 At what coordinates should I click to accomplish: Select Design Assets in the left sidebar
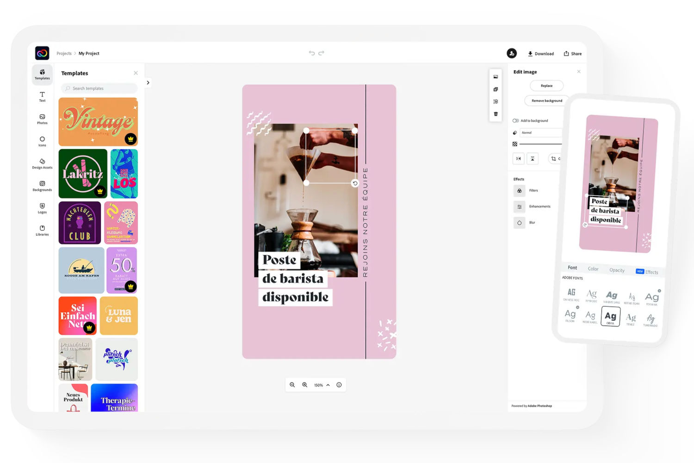point(42,163)
